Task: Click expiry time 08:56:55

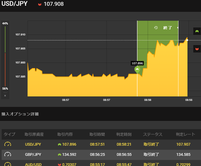Action: [124, 155]
